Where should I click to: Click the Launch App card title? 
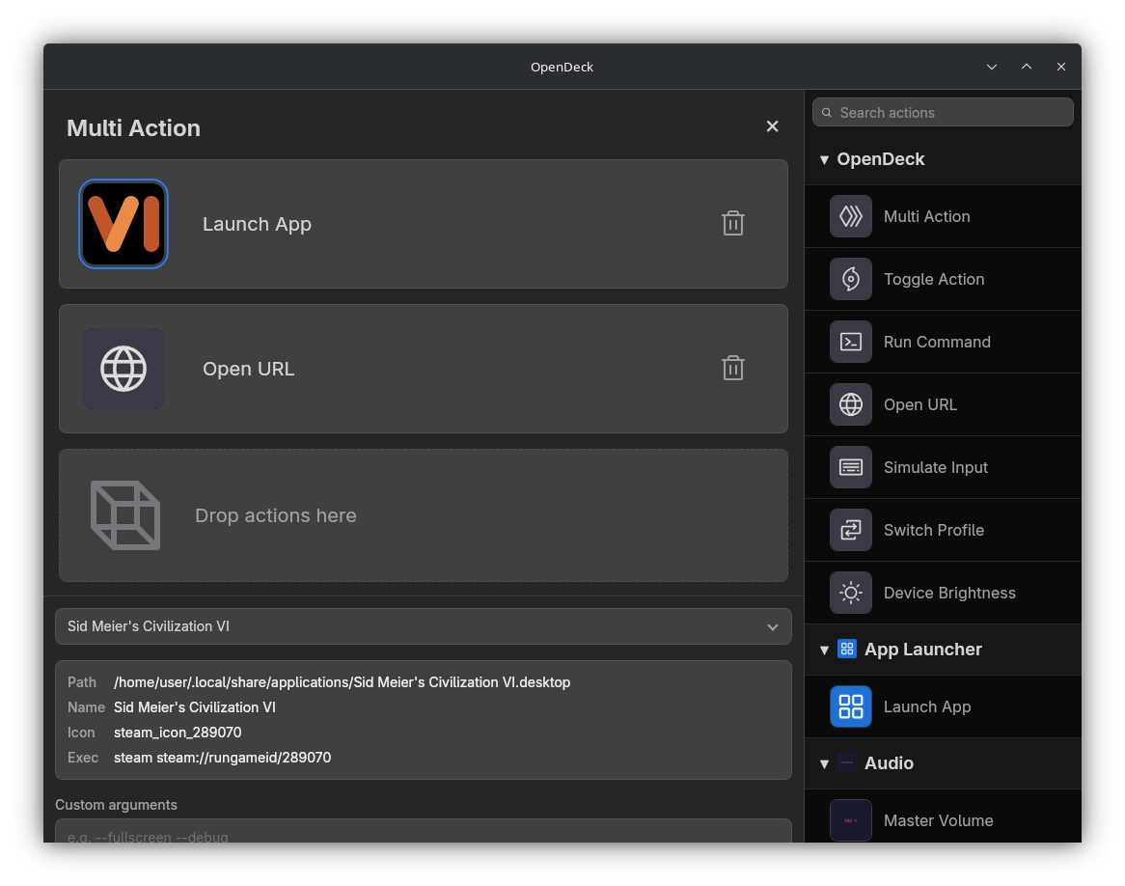coord(257,224)
